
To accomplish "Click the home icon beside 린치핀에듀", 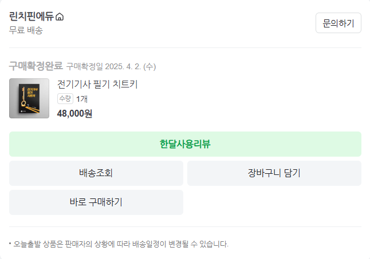I will [x=60, y=17].
